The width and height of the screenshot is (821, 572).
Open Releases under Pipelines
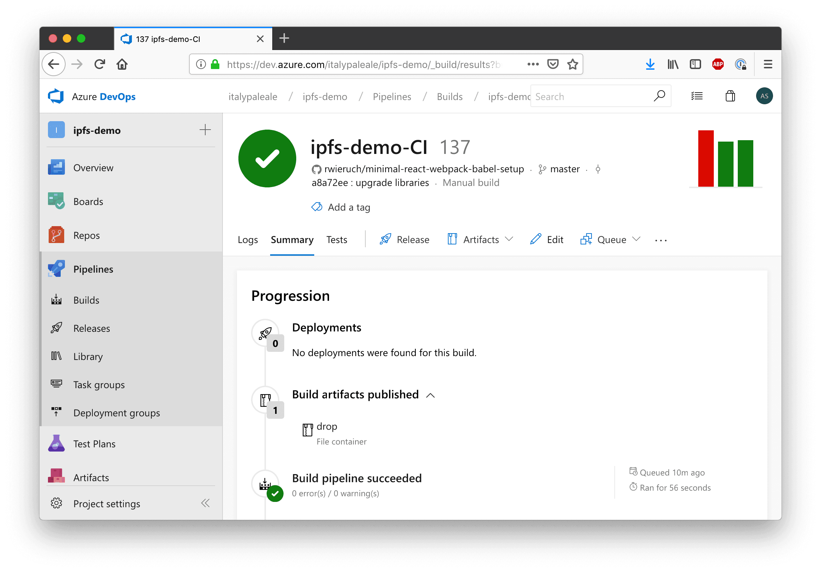pyautogui.click(x=131, y=328)
